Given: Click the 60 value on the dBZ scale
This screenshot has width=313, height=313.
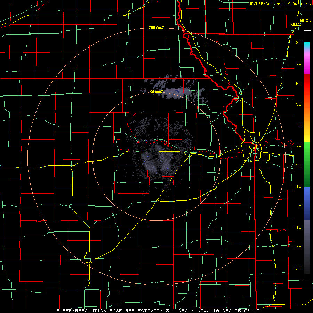Looking at the screenshot, I should tap(299, 83).
